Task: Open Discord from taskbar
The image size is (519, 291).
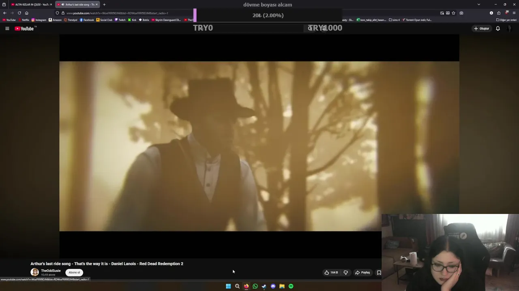Action: (273, 286)
